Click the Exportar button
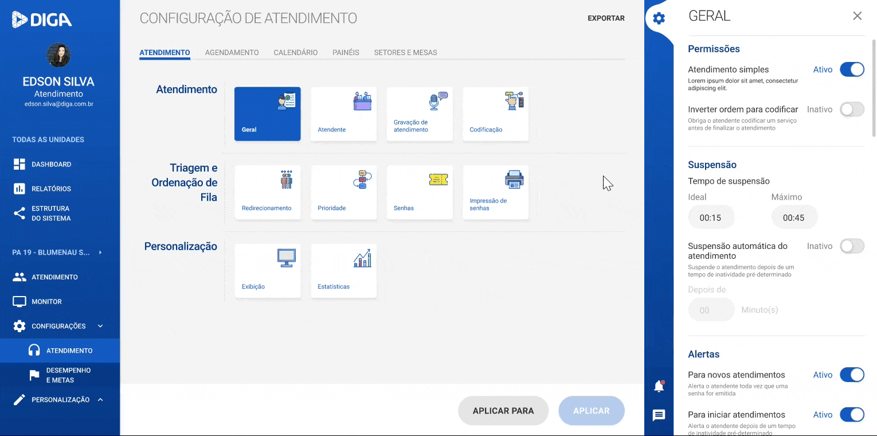Viewport: 877px width, 436px height. [x=606, y=18]
